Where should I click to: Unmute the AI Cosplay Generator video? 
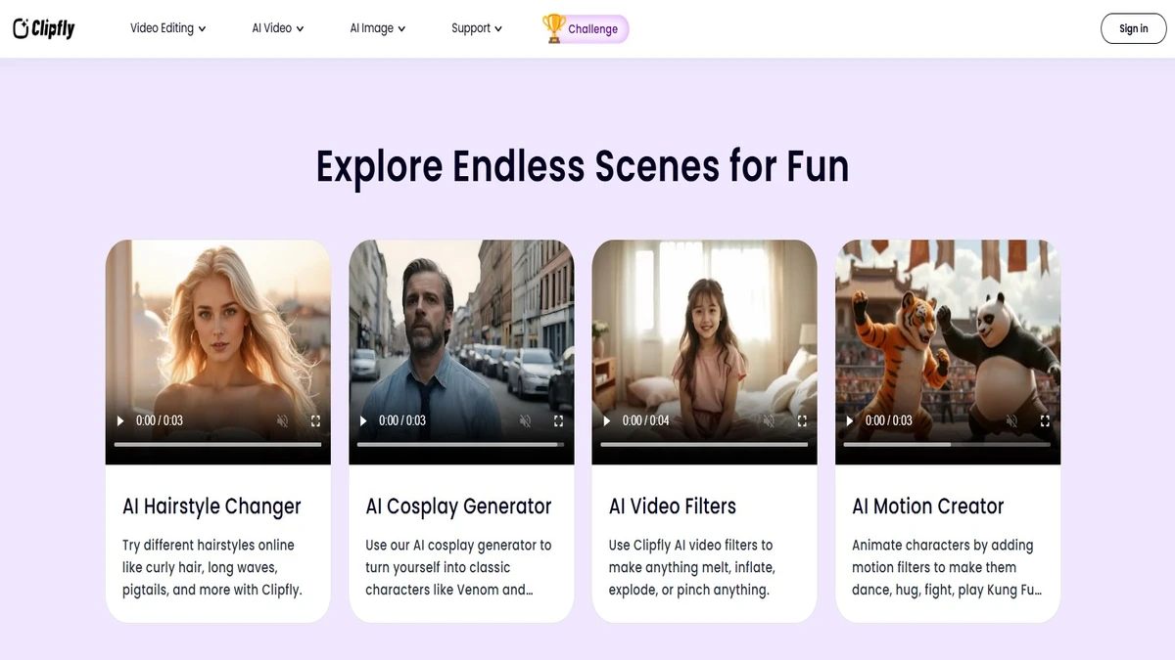[x=525, y=420]
